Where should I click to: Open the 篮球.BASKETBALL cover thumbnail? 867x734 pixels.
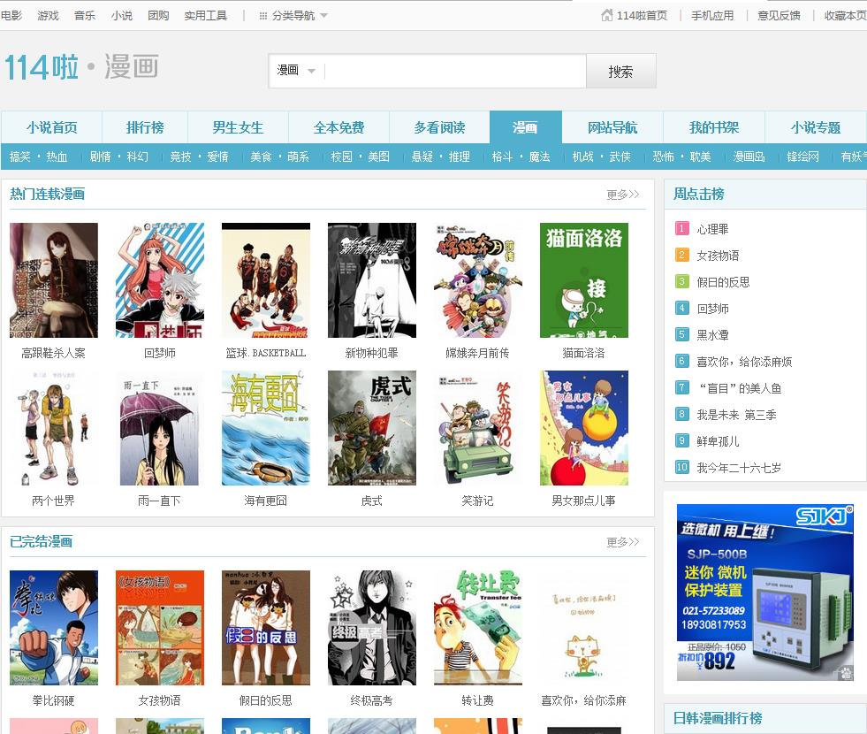(x=266, y=279)
